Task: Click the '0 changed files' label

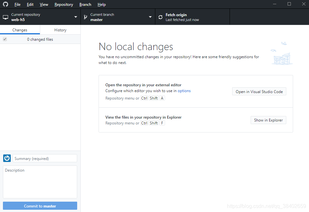Action: (x=40, y=39)
